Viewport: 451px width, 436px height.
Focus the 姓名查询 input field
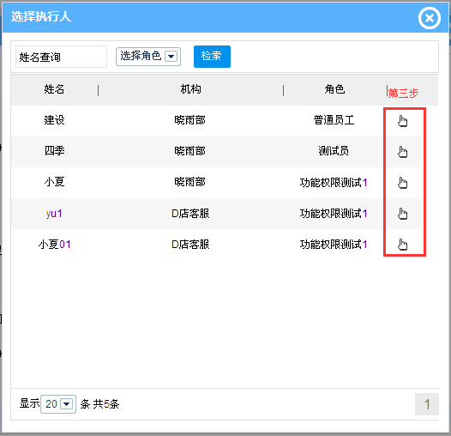pyautogui.click(x=61, y=57)
